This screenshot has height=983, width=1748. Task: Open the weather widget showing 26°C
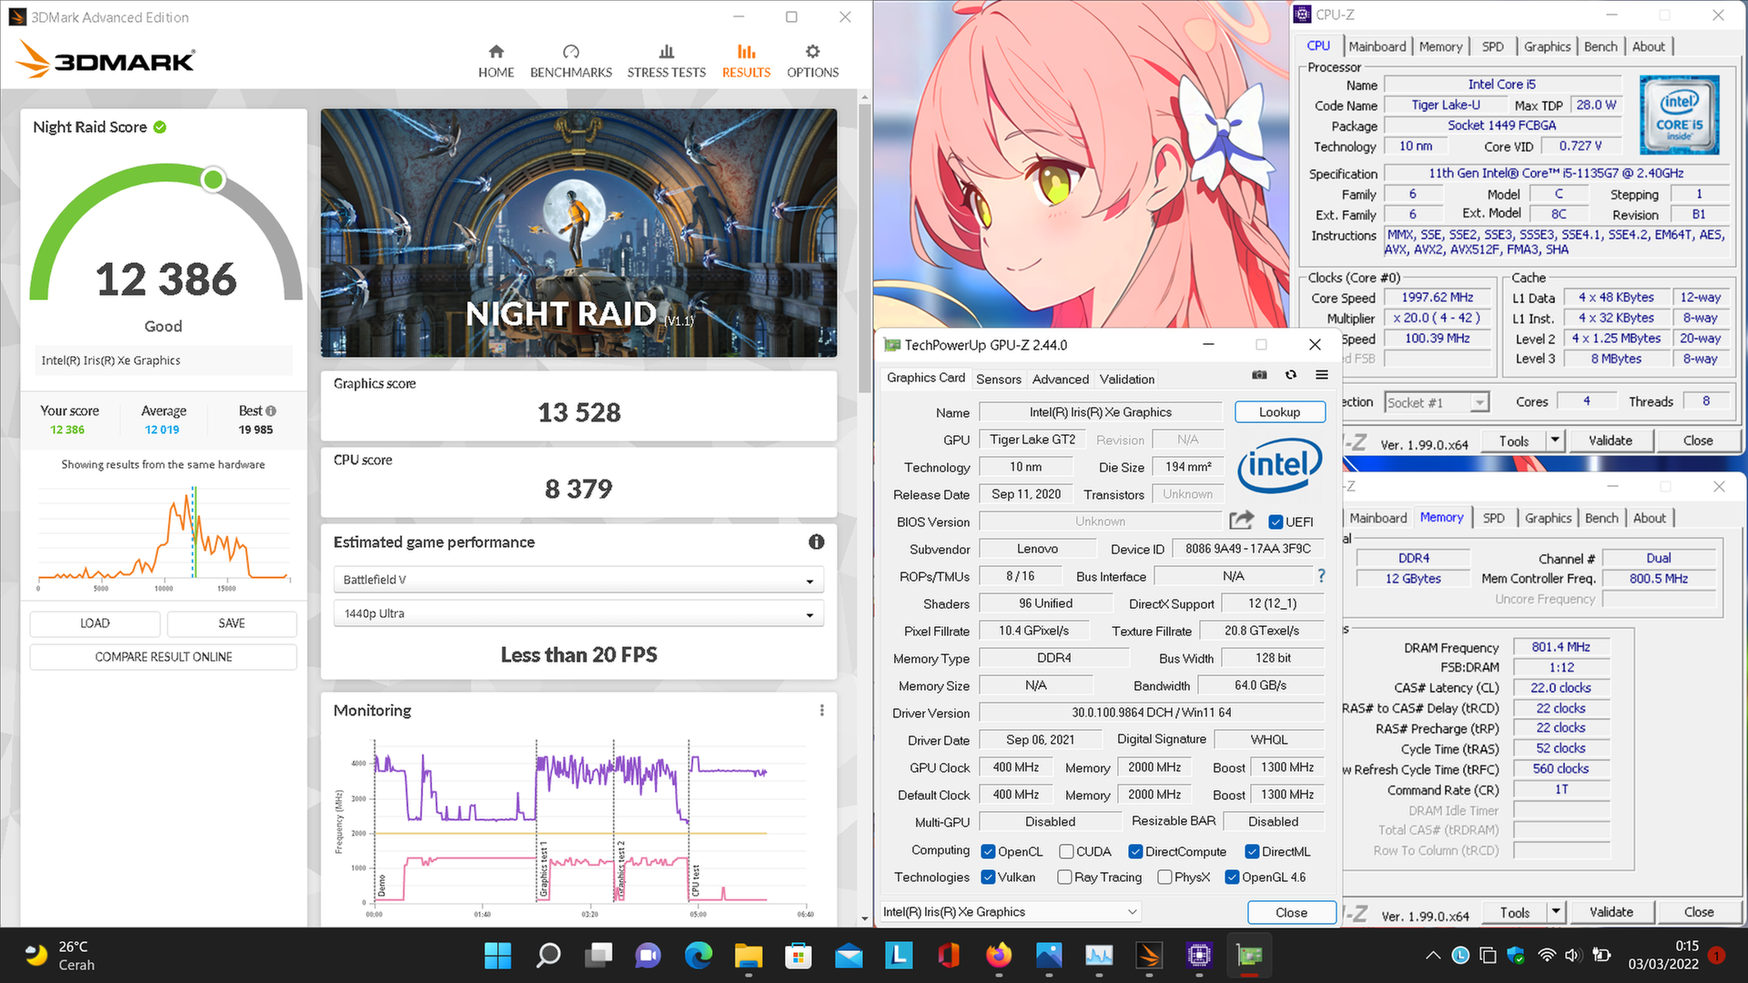coord(58,956)
